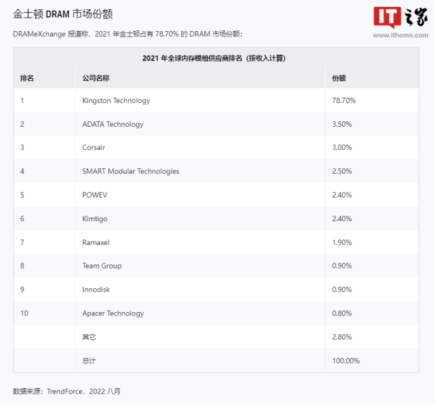Image resolution: width=435 pixels, height=405 pixels.
Task: Click the source note '数据来源：TrendForce'
Action: [67, 391]
